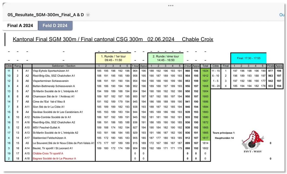Image resolution: width=287 pixels, height=174 pixels.
Task: Select the cyan Final: 17:30 - 17:55 header
Action: tap(248, 58)
